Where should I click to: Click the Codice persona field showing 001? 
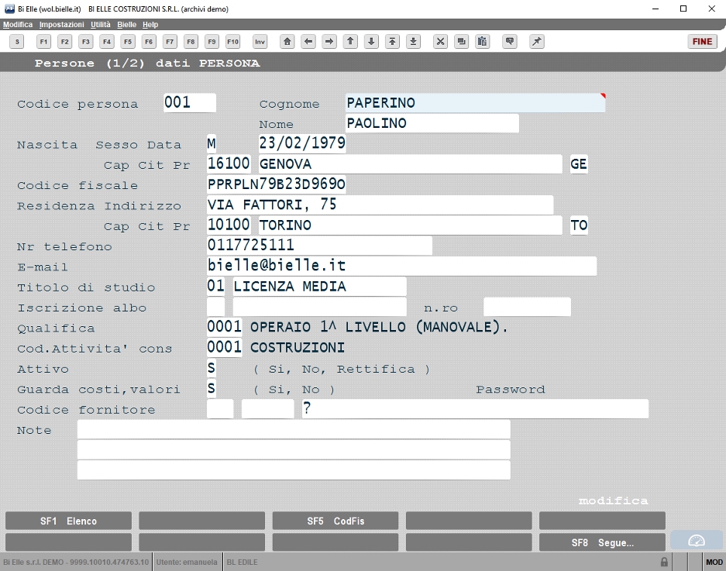pos(190,102)
